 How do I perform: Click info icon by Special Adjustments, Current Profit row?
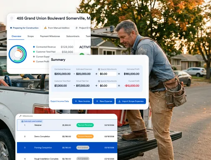(99, 81)
